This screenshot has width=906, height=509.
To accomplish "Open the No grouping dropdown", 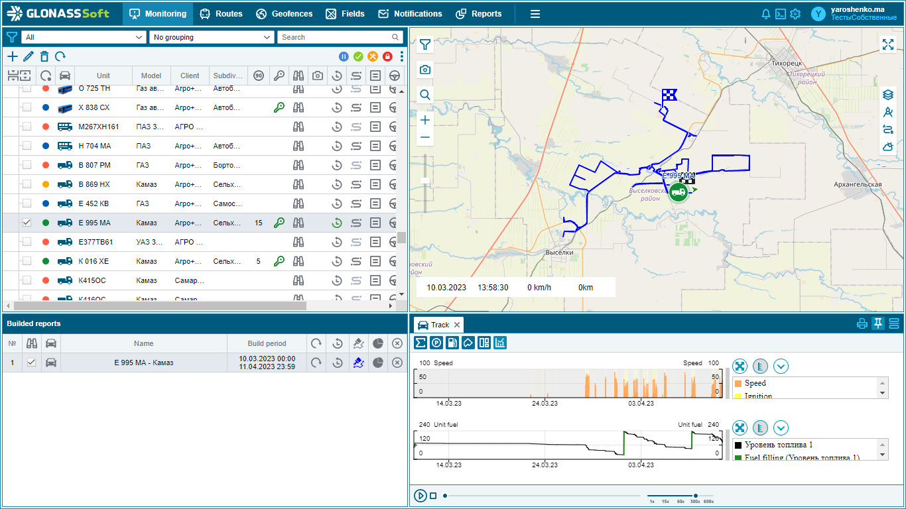I will 212,37.
